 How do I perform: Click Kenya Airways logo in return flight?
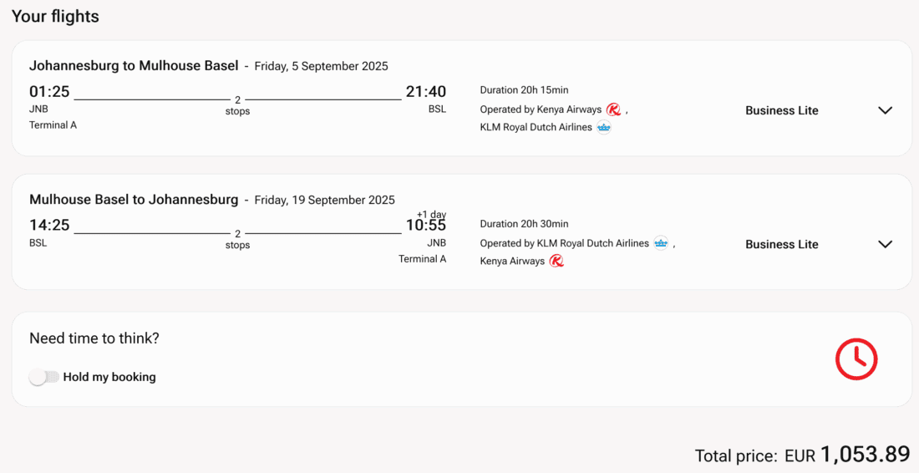pos(556,261)
